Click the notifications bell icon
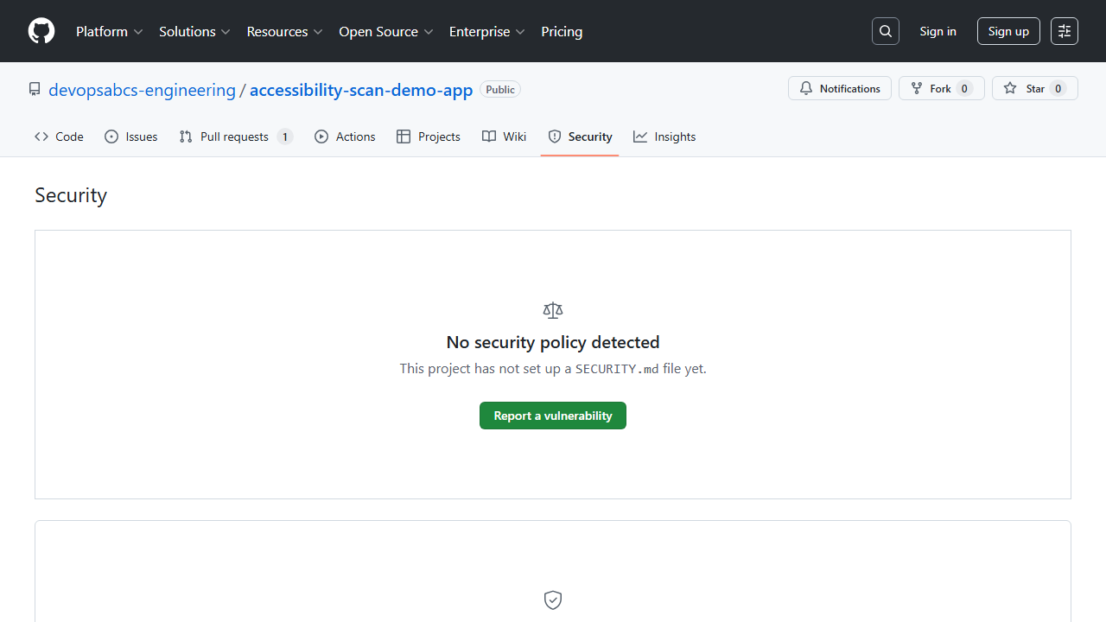This screenshot has height=622, width=1106. point(806,88)
